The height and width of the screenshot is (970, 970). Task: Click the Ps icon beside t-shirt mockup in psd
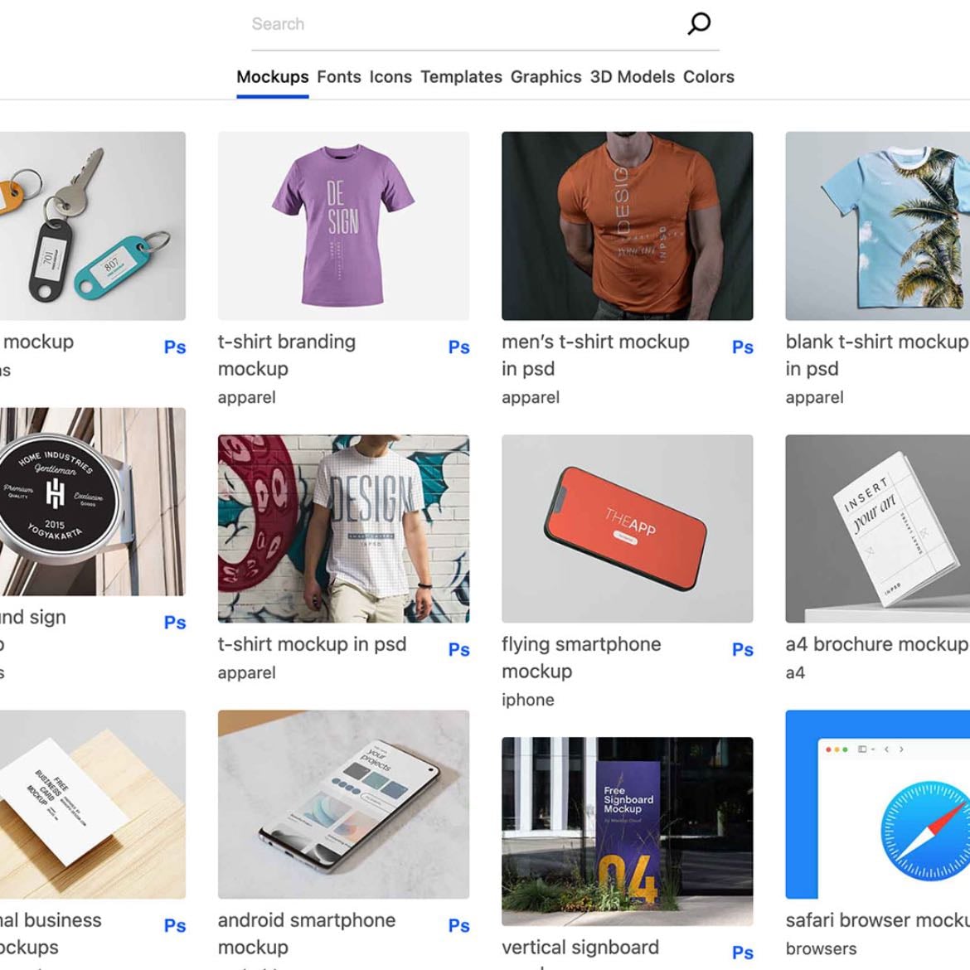coord(459,649)
